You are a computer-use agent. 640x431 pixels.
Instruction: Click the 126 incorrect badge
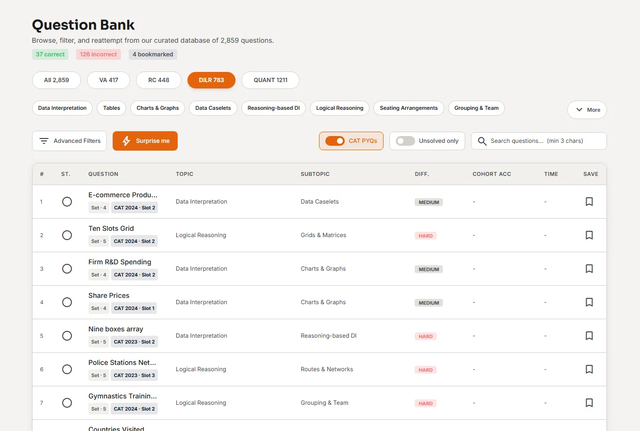pos(98,54)
